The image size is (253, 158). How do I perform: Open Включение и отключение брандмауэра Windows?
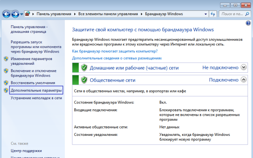[34, 73]
